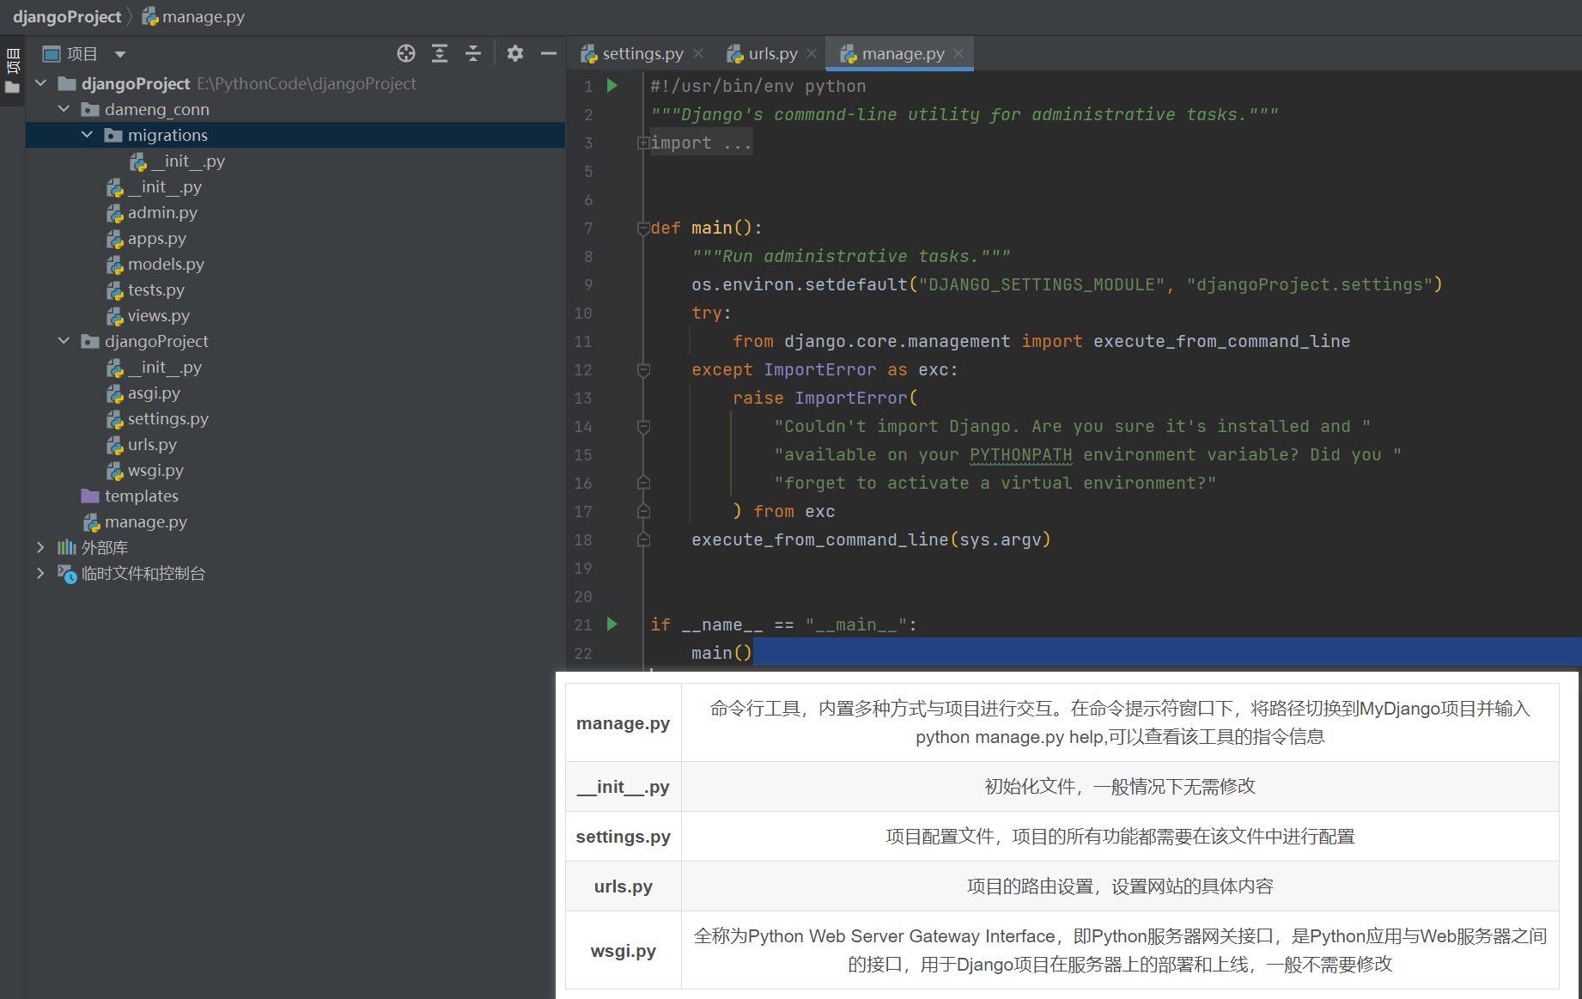Viewport: 1582px width, 999px height.
Task: Close the manage.py tab
Action: [958, 53]
